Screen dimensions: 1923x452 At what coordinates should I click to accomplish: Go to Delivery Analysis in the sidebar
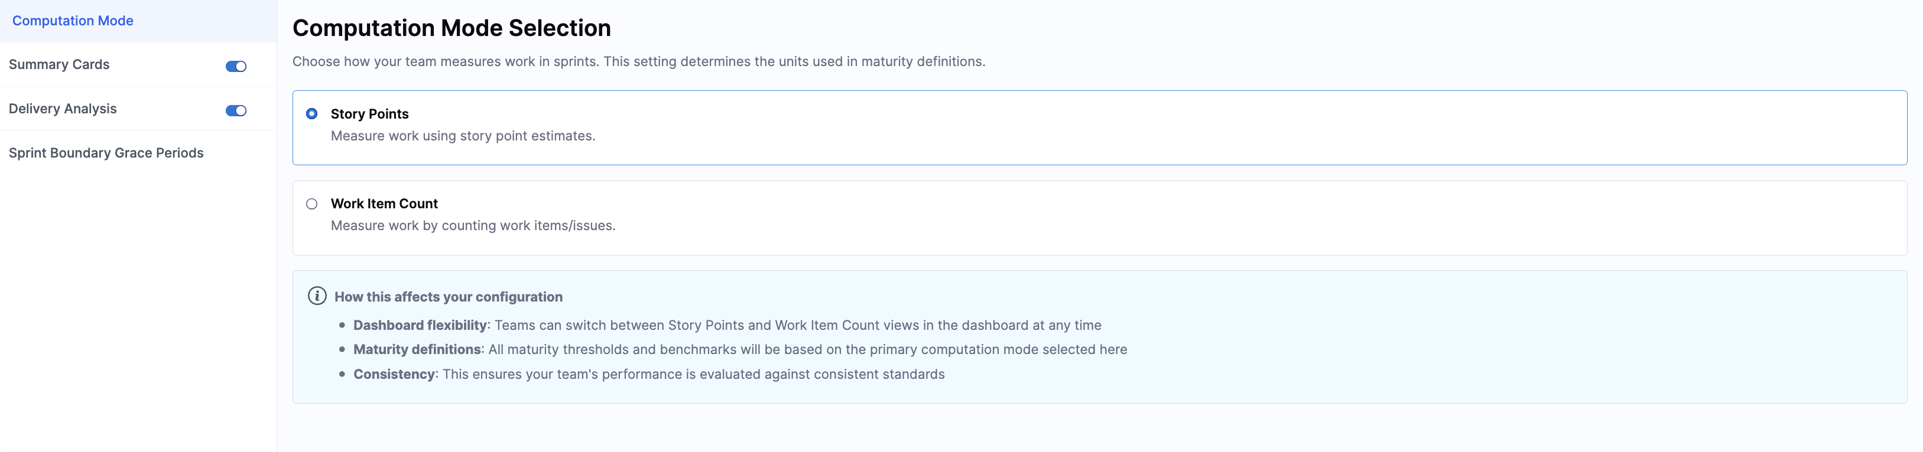pyautogui.click(x=63, y=109)
